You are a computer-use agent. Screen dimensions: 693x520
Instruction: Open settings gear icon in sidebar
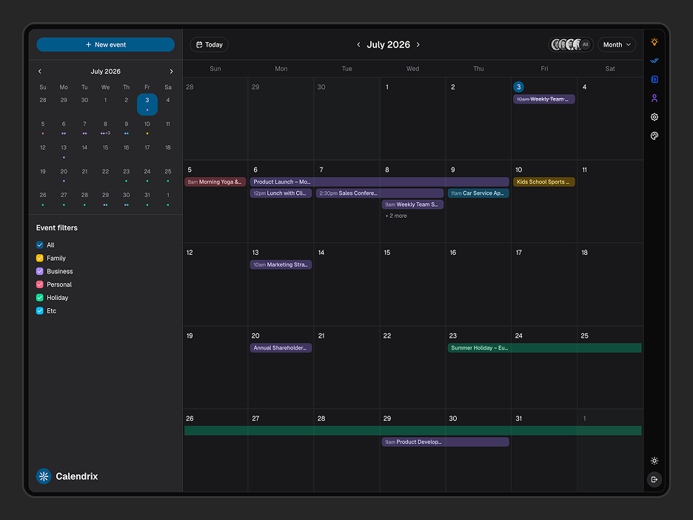[654, 117]
